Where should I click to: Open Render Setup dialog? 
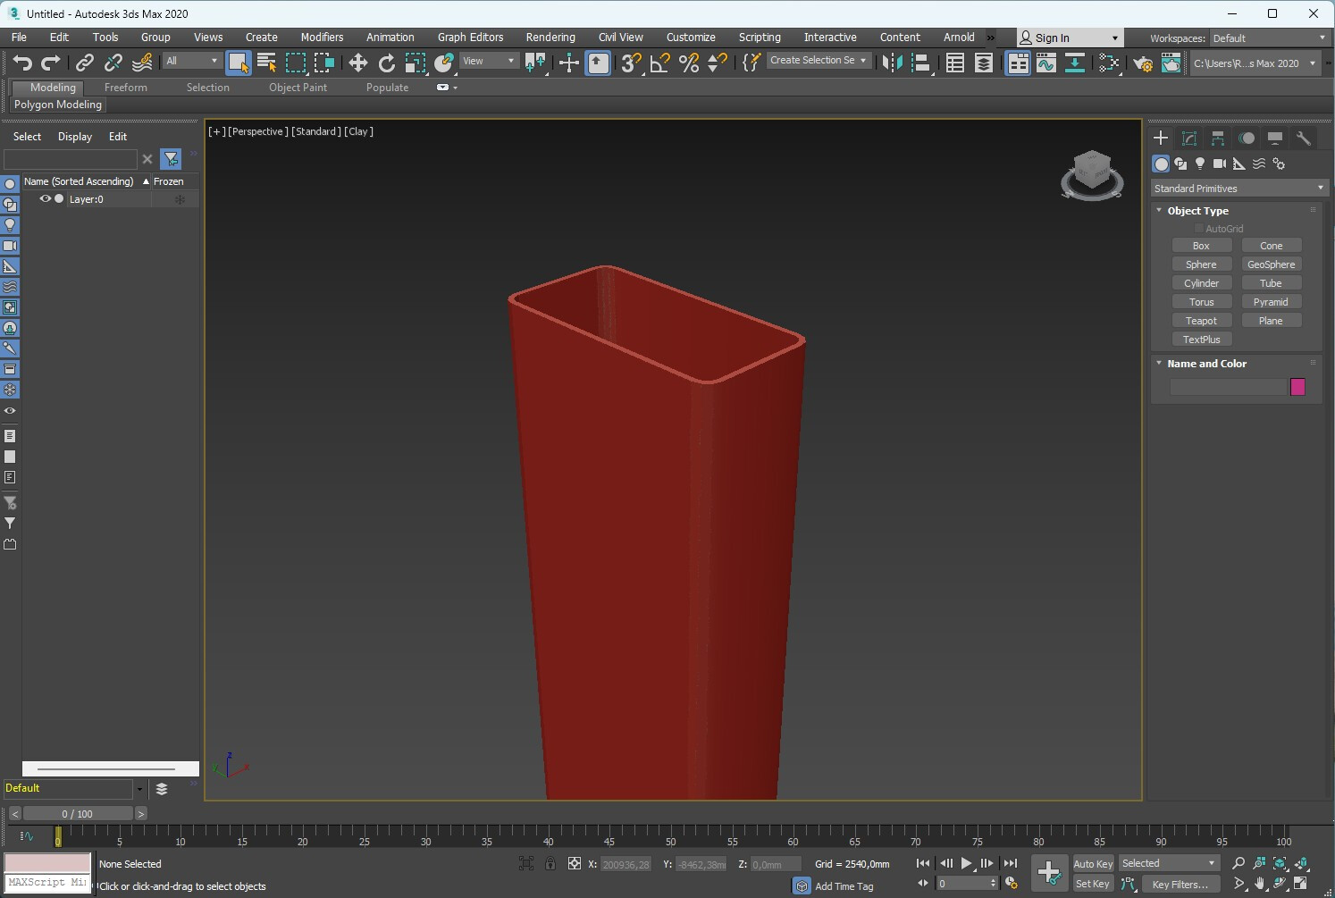tap(1143, 63)
